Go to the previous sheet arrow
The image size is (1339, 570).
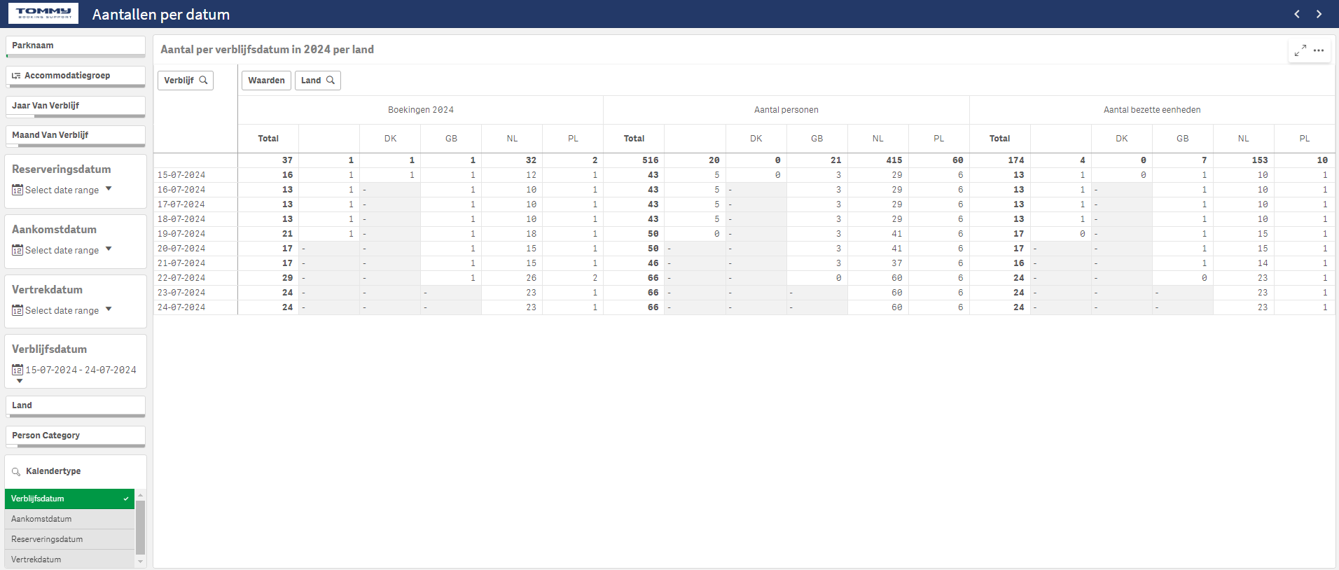coord(1296,14)
